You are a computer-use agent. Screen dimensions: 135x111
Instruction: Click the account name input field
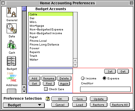pos(51,71)
